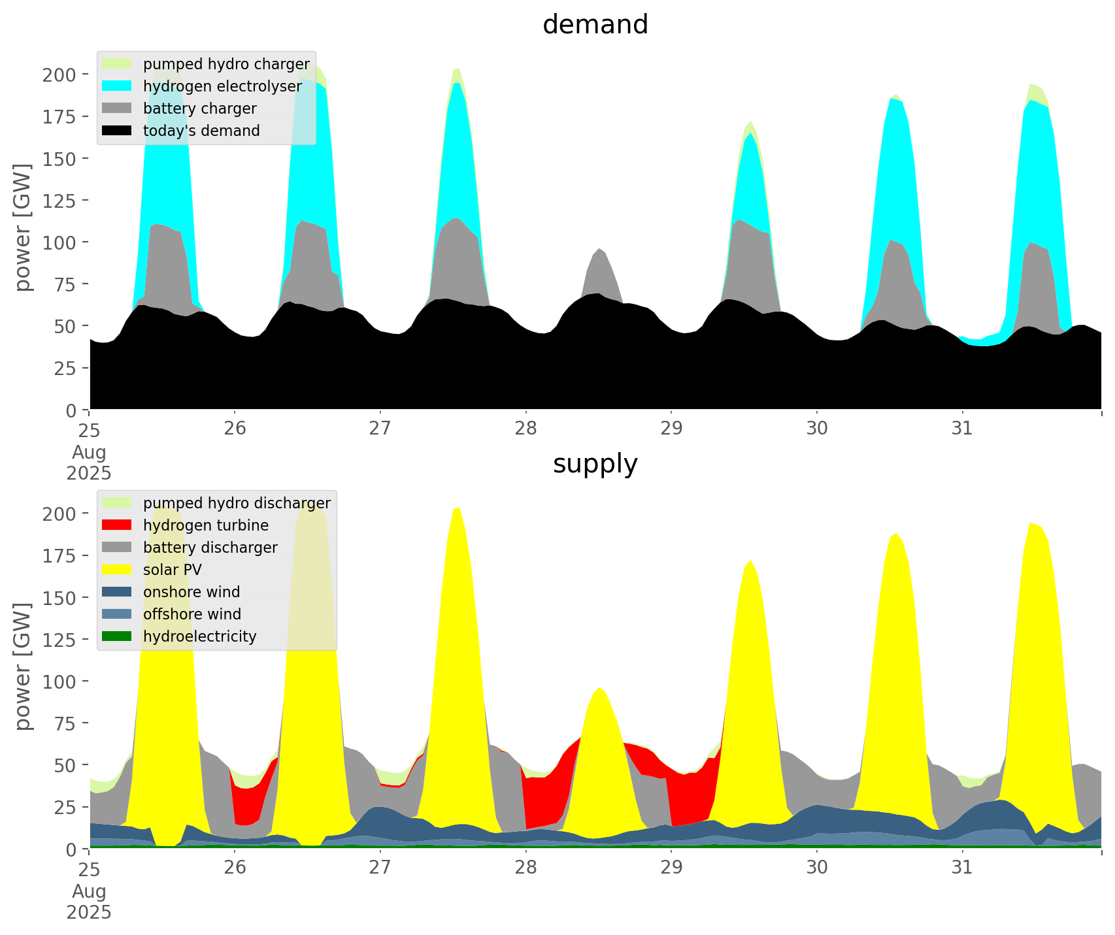
Task: Click the offshore wind legend swatch
Action: click(118, 614)
